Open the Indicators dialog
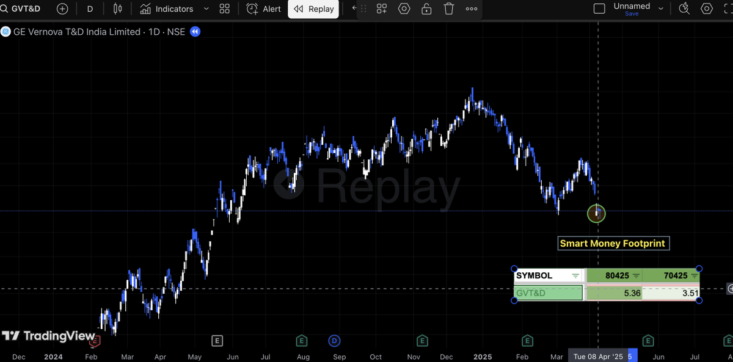The height and width of the screenshot is (362, 733). tap(167, 9)
